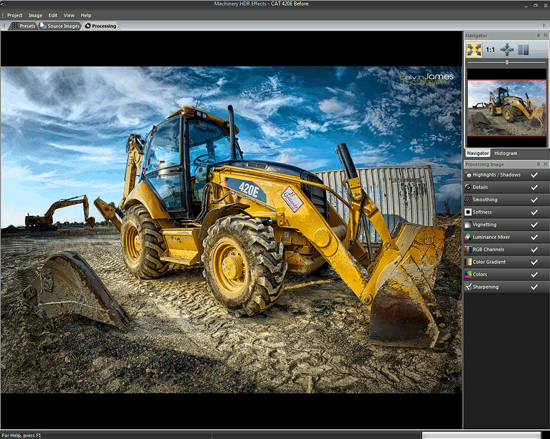The image size is (550, 439).
Task: Uncheck the Sharpening effect
Action: pos(534,286)
